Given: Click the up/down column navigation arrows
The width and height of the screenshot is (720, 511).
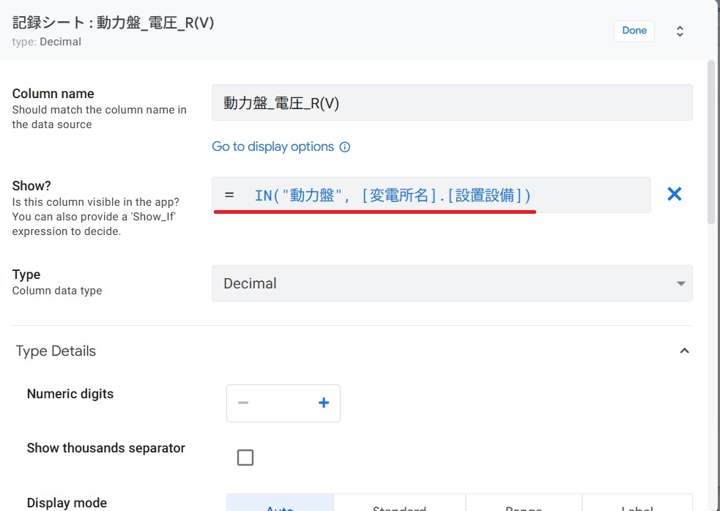Looking at the screenshot, I should tap(680, 31).
